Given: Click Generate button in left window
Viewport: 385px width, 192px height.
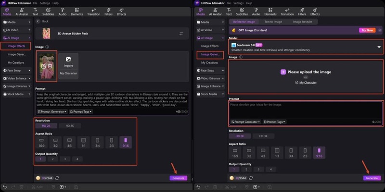Looking at the screenshot, I should [178, 178].
